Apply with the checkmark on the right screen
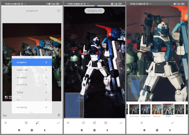This screenshot has height=135, width=189. click(x=173, y=123)
